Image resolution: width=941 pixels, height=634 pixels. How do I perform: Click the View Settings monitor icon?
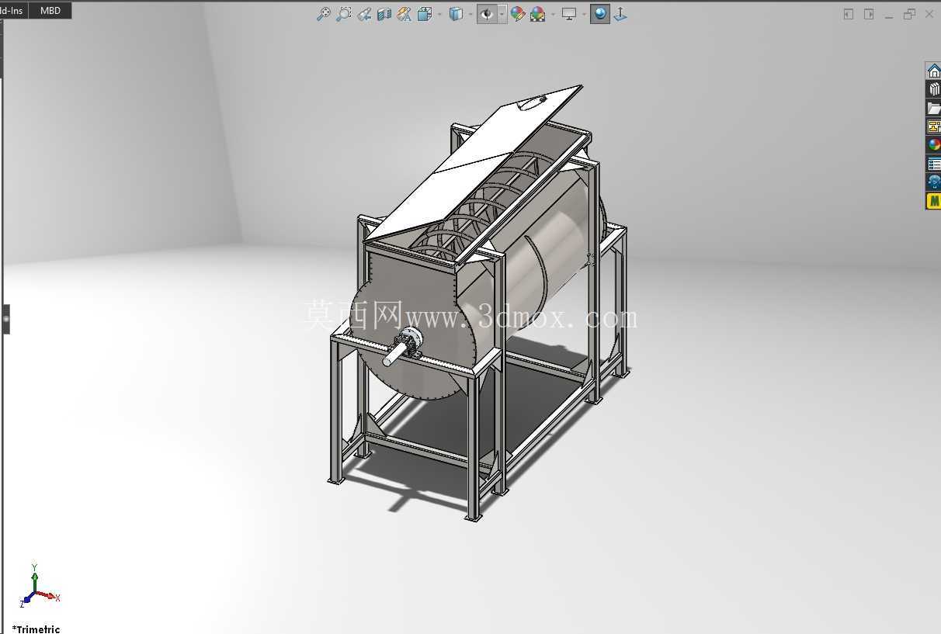570,14
